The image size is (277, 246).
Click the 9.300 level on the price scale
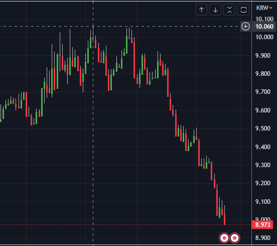[263, 165]
